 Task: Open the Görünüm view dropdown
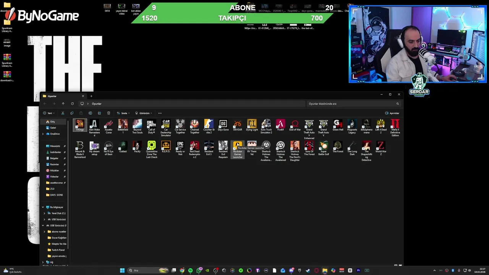(x=144, y=113)
